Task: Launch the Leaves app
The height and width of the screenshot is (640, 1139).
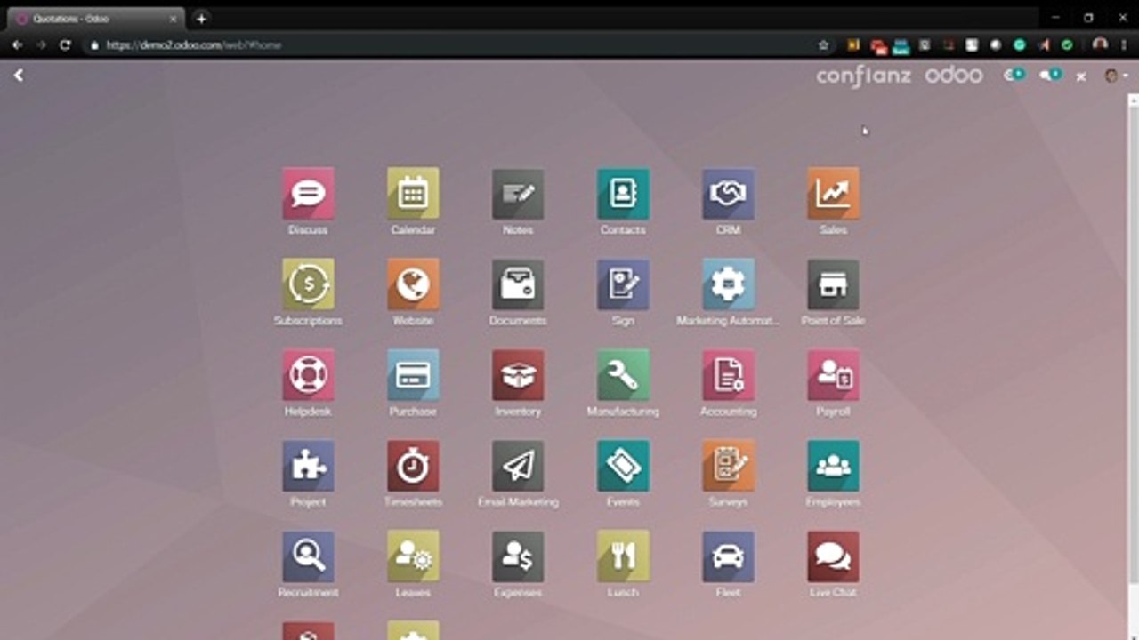Action: click(x=413, y=556)
